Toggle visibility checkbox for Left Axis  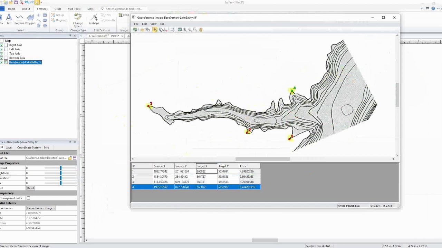click(x=2, y=49)
